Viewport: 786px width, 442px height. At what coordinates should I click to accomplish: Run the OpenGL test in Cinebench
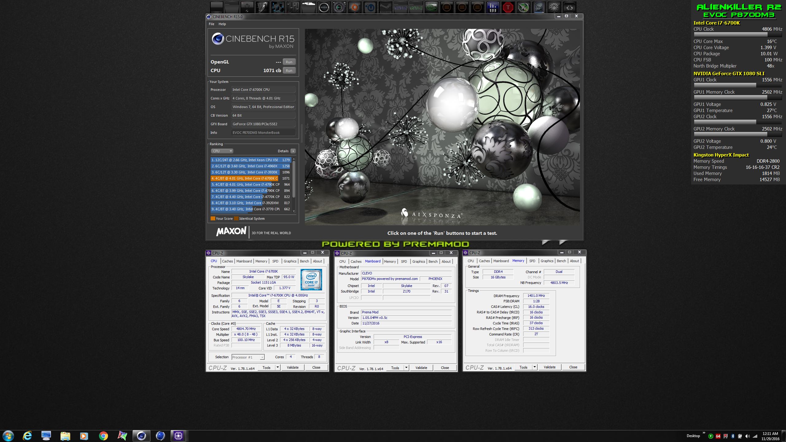289,62
